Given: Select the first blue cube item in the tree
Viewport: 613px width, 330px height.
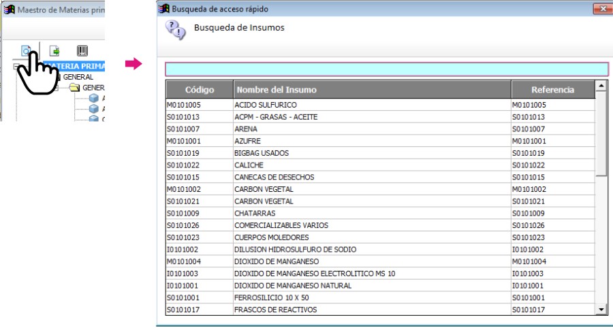Looking at the screenshot, I should (x=94, y=98).
